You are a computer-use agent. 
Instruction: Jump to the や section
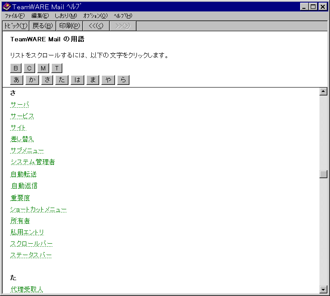[x=108, y=80]
